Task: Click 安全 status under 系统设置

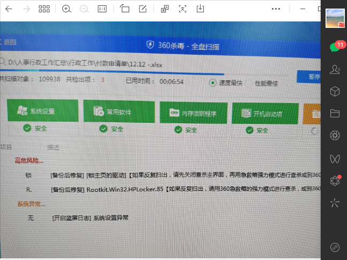Action: [x=35, y=128]
